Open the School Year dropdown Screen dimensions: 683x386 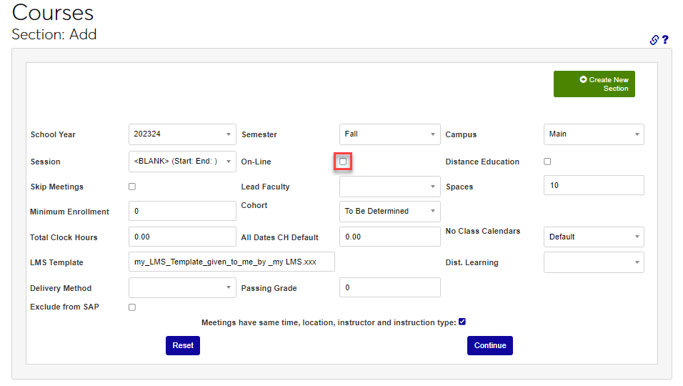tap(182, 134)
